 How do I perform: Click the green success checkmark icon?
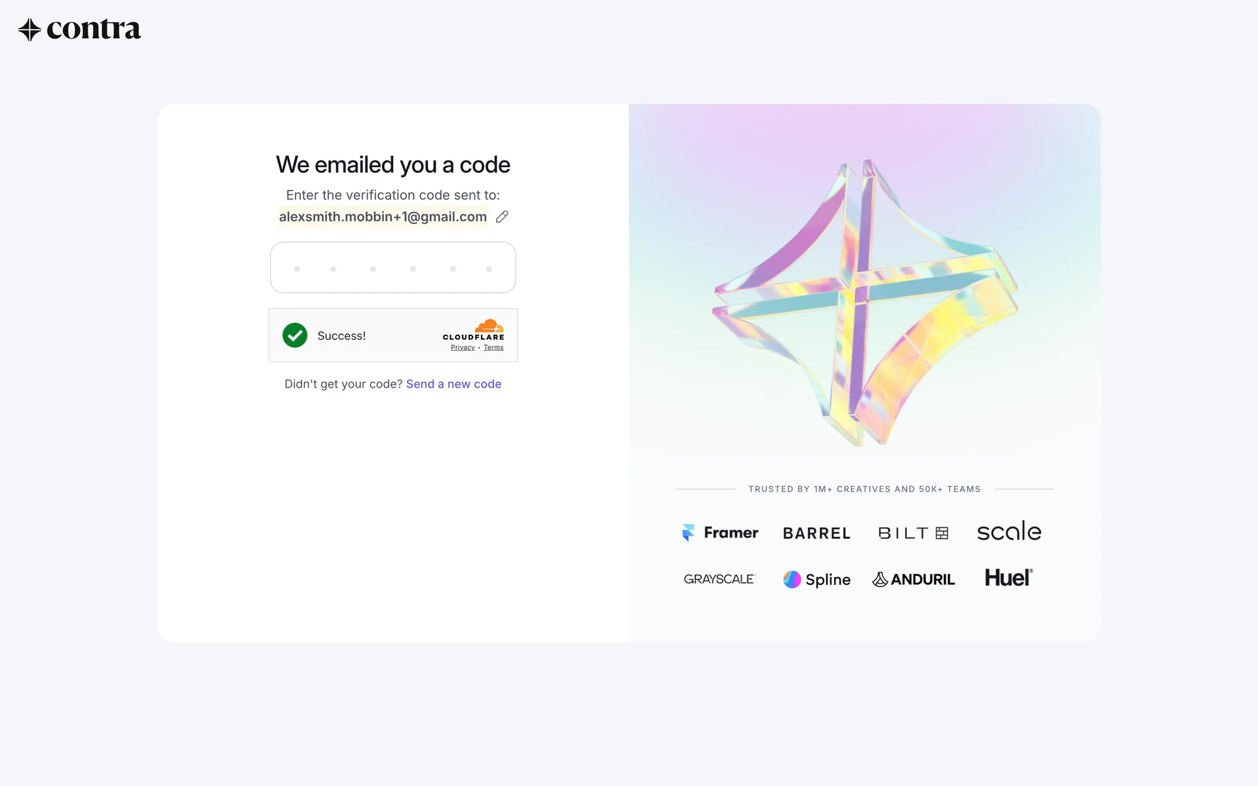[x=295, y=335]
